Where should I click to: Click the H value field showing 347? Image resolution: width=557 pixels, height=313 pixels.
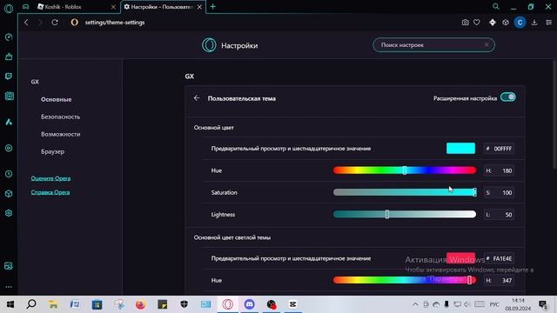click(499, 280)
